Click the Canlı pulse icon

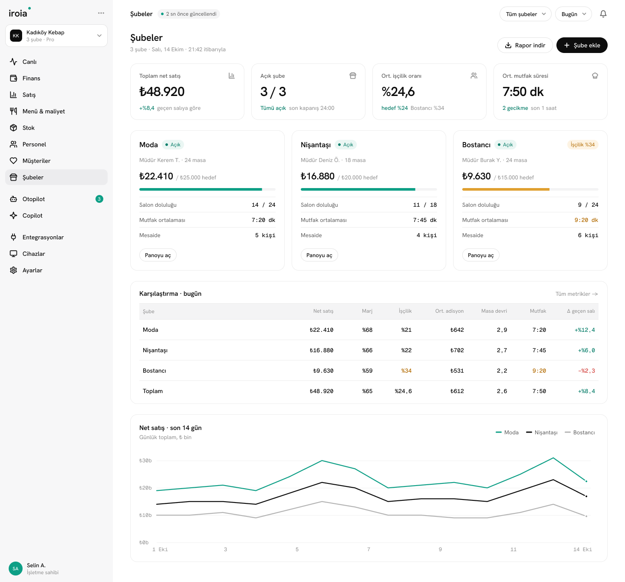[x=13, y=62]
